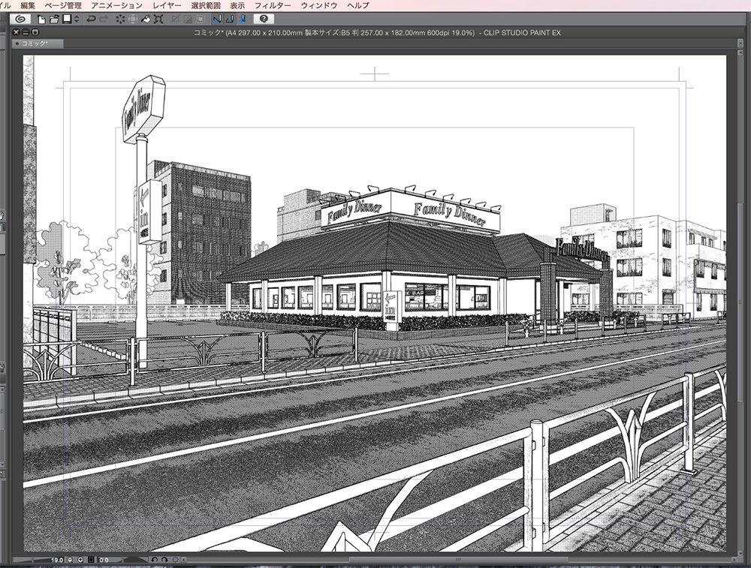Toggle show selection border icon
Viewport: 751px width, 568px height.
coord(201,20)
